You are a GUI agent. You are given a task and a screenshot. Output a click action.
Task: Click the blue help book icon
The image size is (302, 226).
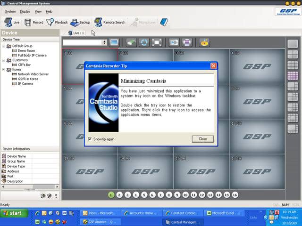point(164,22)
